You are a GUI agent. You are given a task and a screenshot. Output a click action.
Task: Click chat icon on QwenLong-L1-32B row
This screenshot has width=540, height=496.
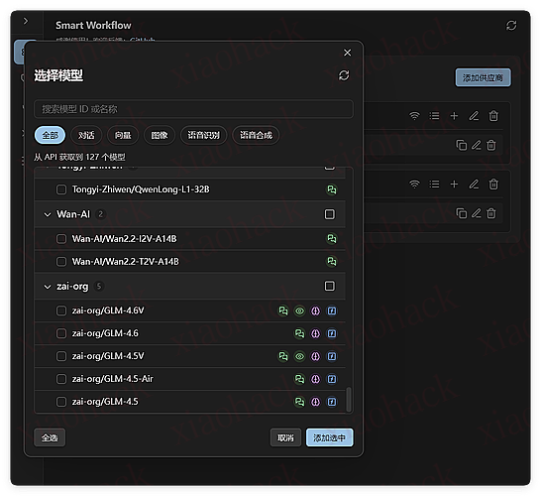pos(332,189)
